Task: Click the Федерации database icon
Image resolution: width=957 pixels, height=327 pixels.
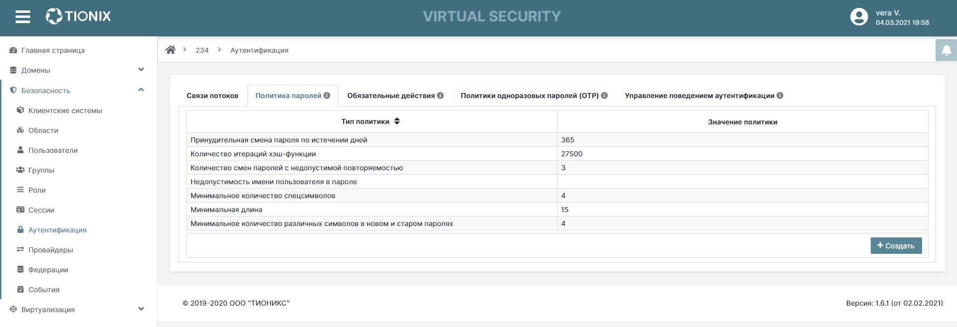Action: (20, 269)
